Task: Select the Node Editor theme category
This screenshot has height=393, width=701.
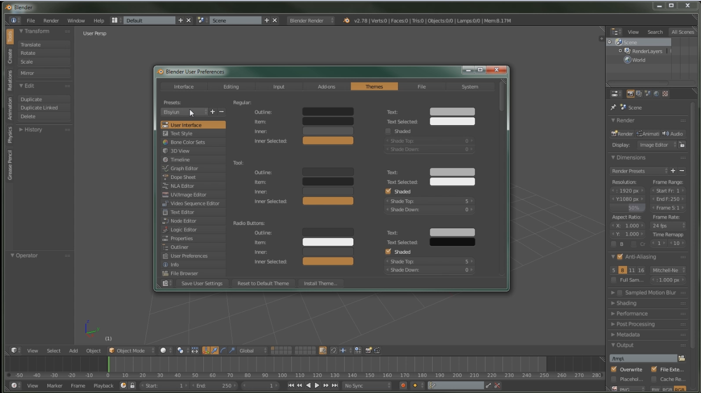Action: coord(193,221)
